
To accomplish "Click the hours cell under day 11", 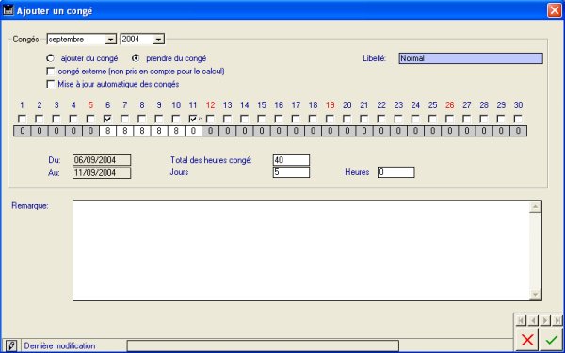I will (x=193, y=131).
